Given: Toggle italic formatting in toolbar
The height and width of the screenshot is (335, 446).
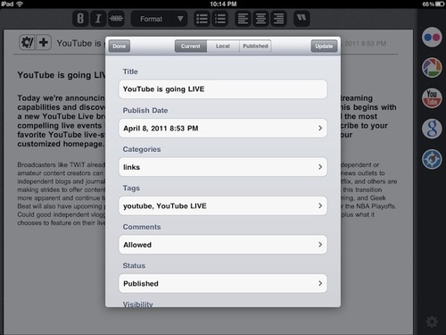Looking at the screenshot, I should [98, 19].
